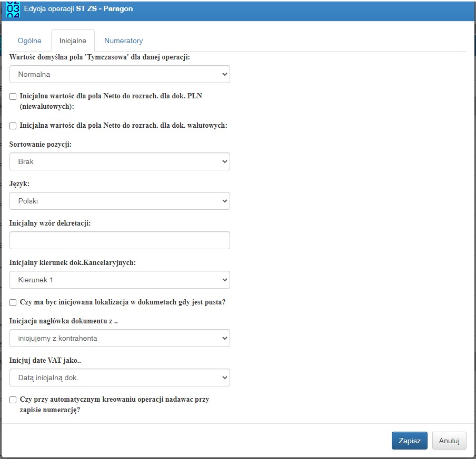Switch to the Ogólne tab
The height and width of the screenshot is (459, 476).
(29, 40)
